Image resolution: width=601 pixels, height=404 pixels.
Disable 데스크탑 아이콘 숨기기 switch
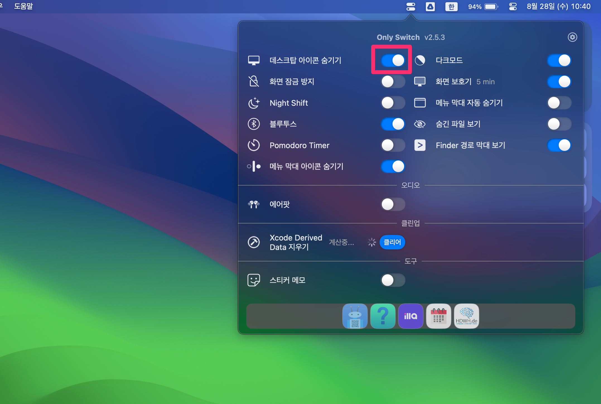[x=393, y=60]
